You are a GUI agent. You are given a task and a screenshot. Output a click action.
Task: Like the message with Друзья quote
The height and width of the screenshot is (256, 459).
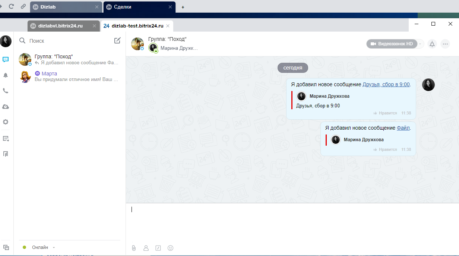click(385, 113)
